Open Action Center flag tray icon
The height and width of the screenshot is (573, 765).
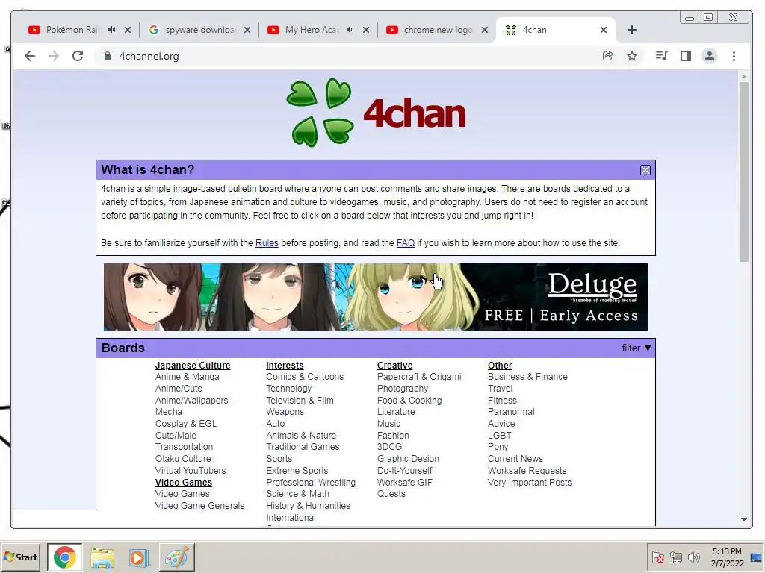657,557
